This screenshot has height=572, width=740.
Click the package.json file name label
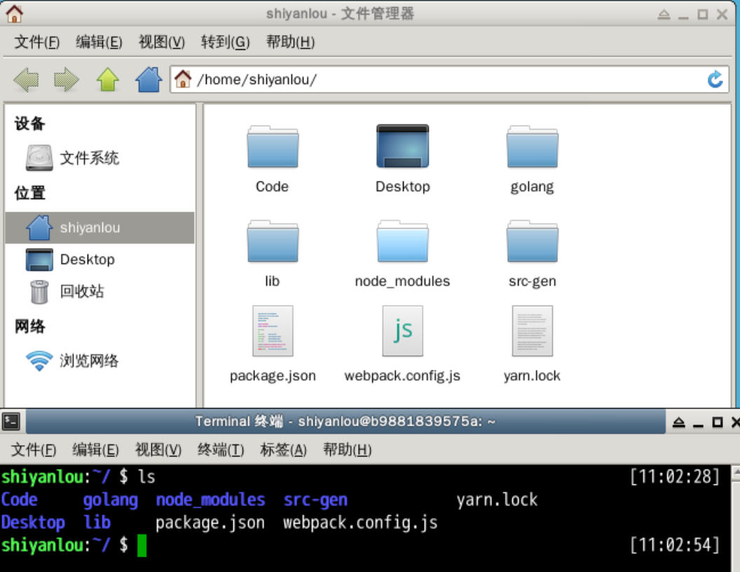point(273,376)
